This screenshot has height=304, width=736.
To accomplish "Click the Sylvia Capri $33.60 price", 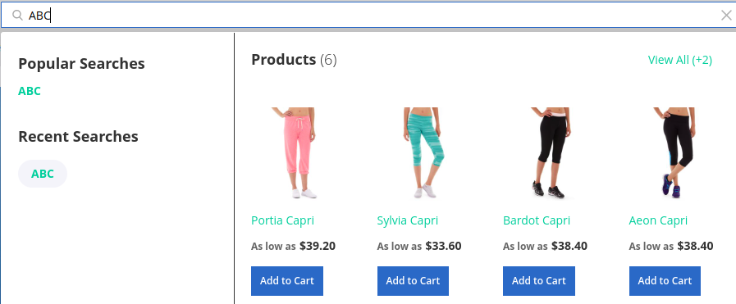I will 444,246.
